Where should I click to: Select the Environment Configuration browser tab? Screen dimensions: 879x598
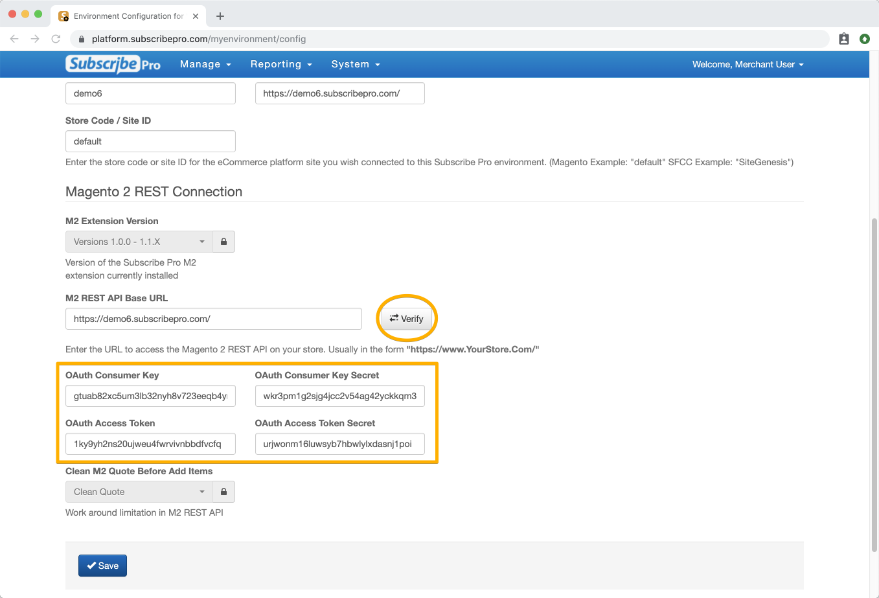tap(128, 16)
